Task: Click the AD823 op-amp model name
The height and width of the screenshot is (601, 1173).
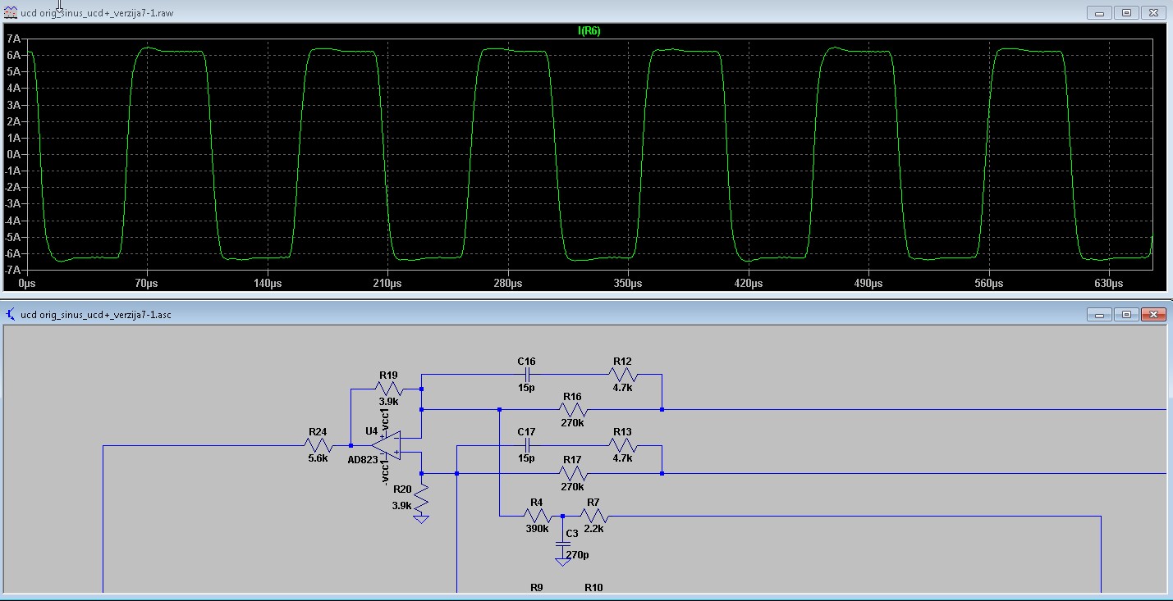Action: [362, 459]
